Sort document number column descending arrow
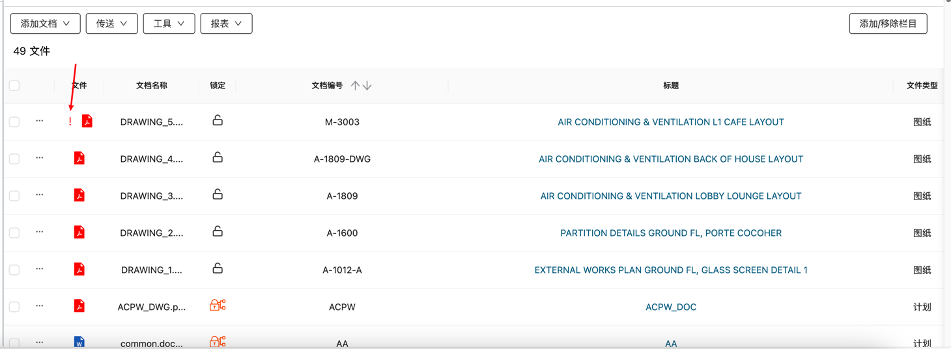Image resolution: width=951 pixels, height=349 pixels. coord(367,86)
